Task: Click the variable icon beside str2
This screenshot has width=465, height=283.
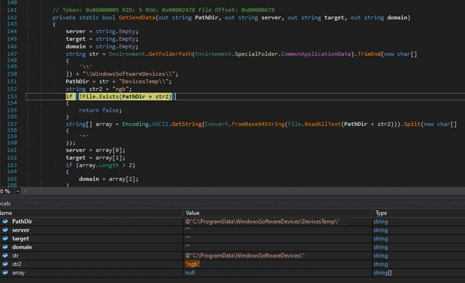Action: (x=5, y=264)
